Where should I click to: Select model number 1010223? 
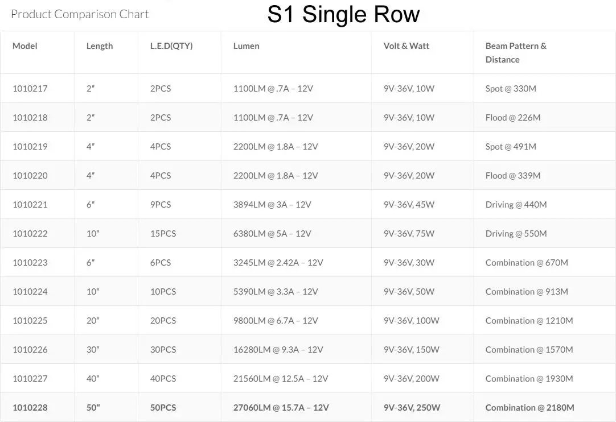[x=30, y=263]
